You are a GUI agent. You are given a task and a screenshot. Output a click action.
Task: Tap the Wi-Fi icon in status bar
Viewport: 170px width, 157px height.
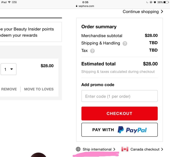point(9,2)
